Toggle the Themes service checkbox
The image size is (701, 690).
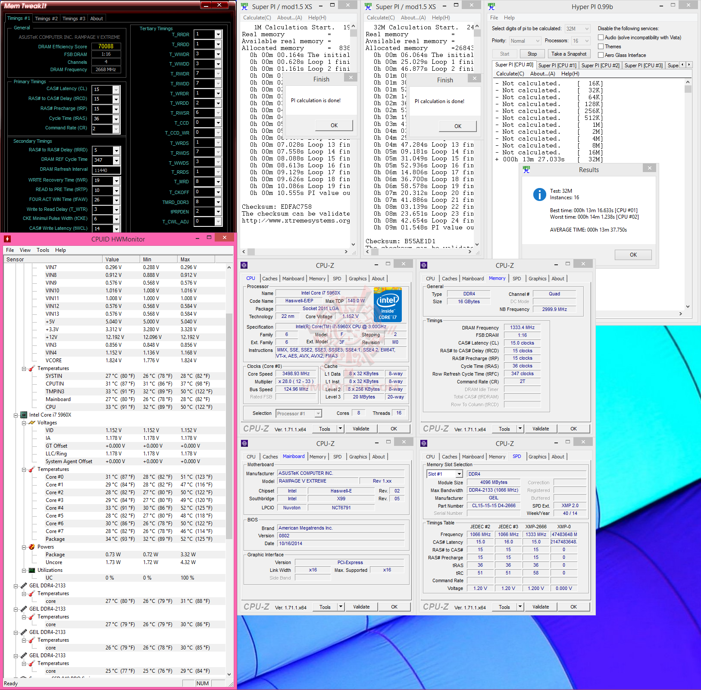tap(601, 47)
